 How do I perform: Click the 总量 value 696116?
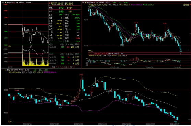pyautogui.click(x=59, y=21)
